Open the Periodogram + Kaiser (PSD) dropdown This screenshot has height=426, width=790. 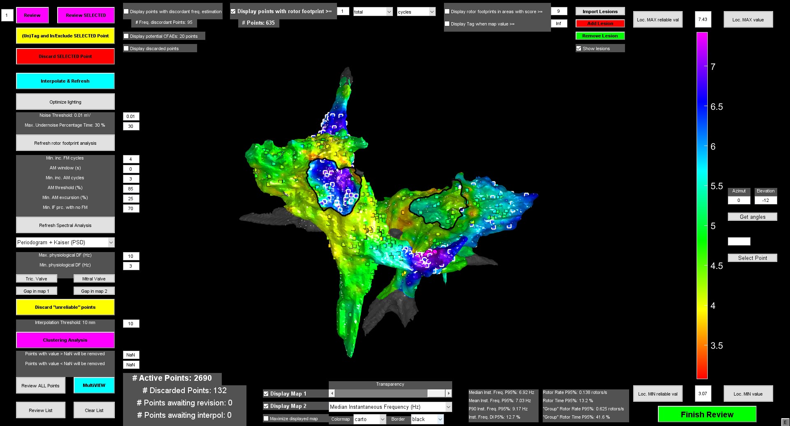65,242
